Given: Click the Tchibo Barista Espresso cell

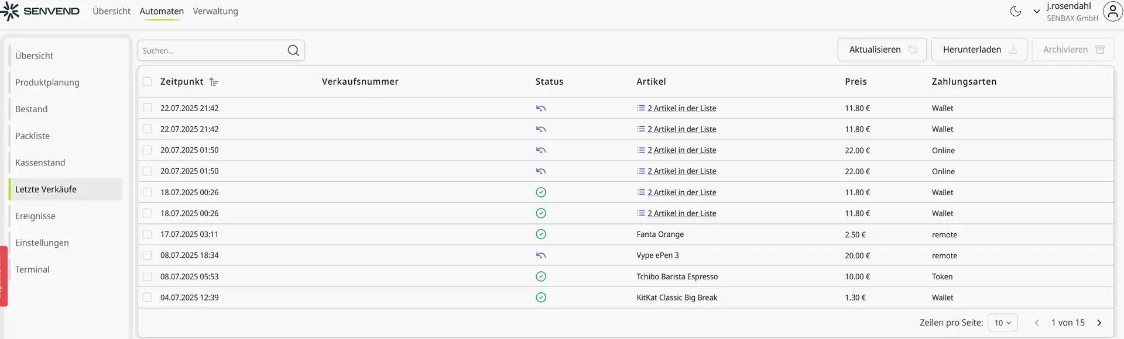Looking at the screenshot, I should (677, 276).
